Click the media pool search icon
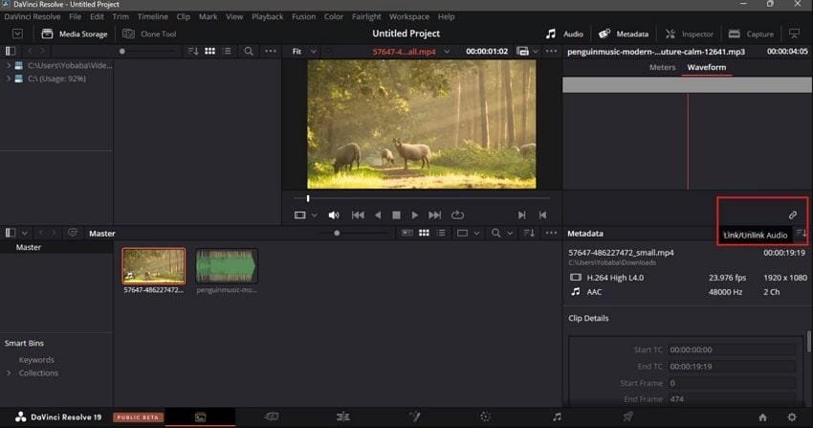This screenshot has height=428, width=813. [x=496, y=233]
